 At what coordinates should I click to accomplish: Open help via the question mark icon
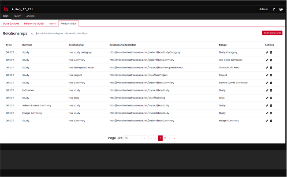(274, 9)
